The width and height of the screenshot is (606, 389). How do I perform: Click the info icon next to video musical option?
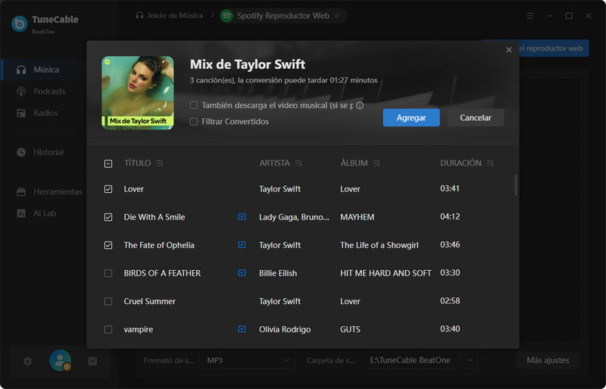click(x=360, y=105)
